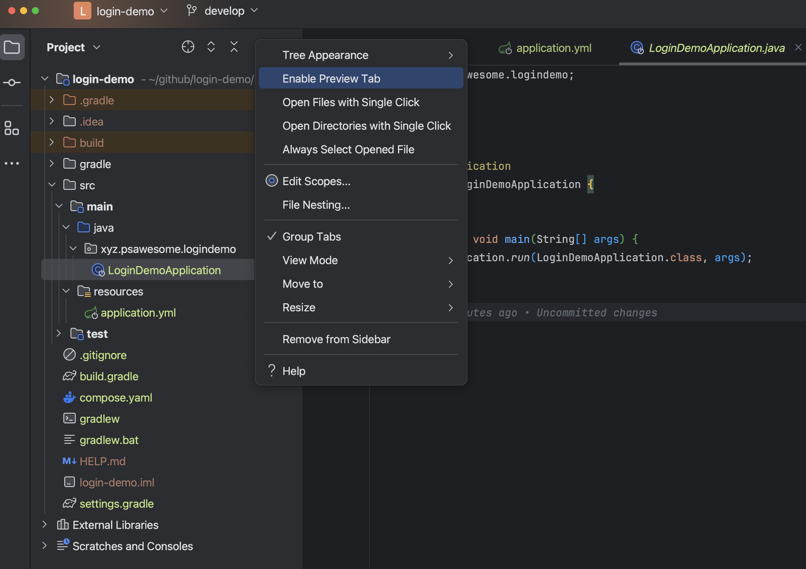Open the Structure tool window icon
The image size is (806, 569).
pos(12,128)
